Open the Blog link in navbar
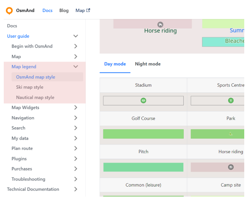Viewport: 248px width, 199px height. (64, 11)
